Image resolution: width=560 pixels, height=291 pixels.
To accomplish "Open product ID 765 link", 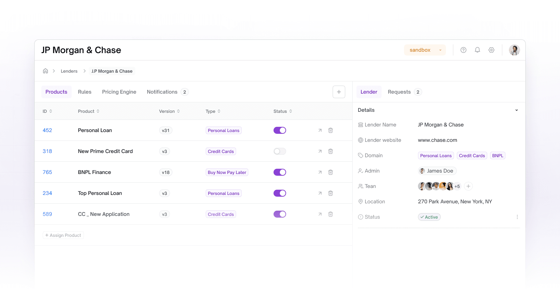I will tap(47, 172).
